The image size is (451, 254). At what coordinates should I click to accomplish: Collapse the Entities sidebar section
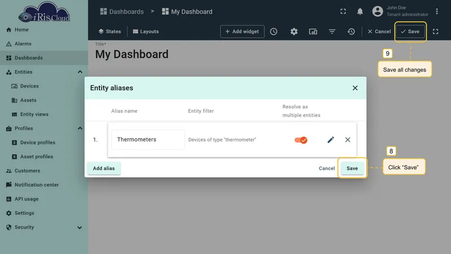coord(79,72)
